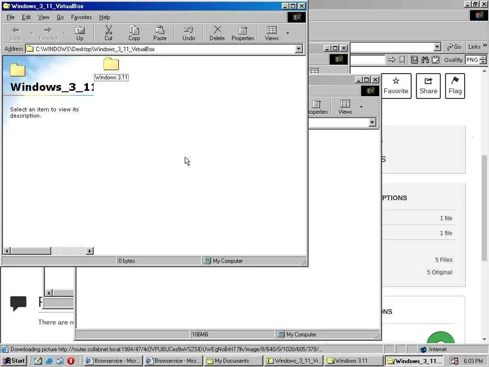Click the Paste toolbar button

[159, 33]
